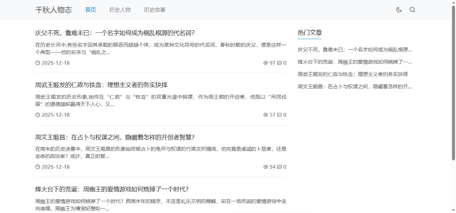
Task: Toggle dark mode with the moon icon
Action: click(x=399, y=10)
